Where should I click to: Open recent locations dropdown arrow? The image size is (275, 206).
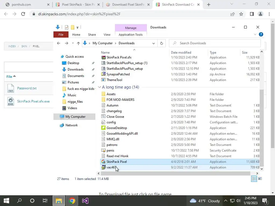coord(73,43)
